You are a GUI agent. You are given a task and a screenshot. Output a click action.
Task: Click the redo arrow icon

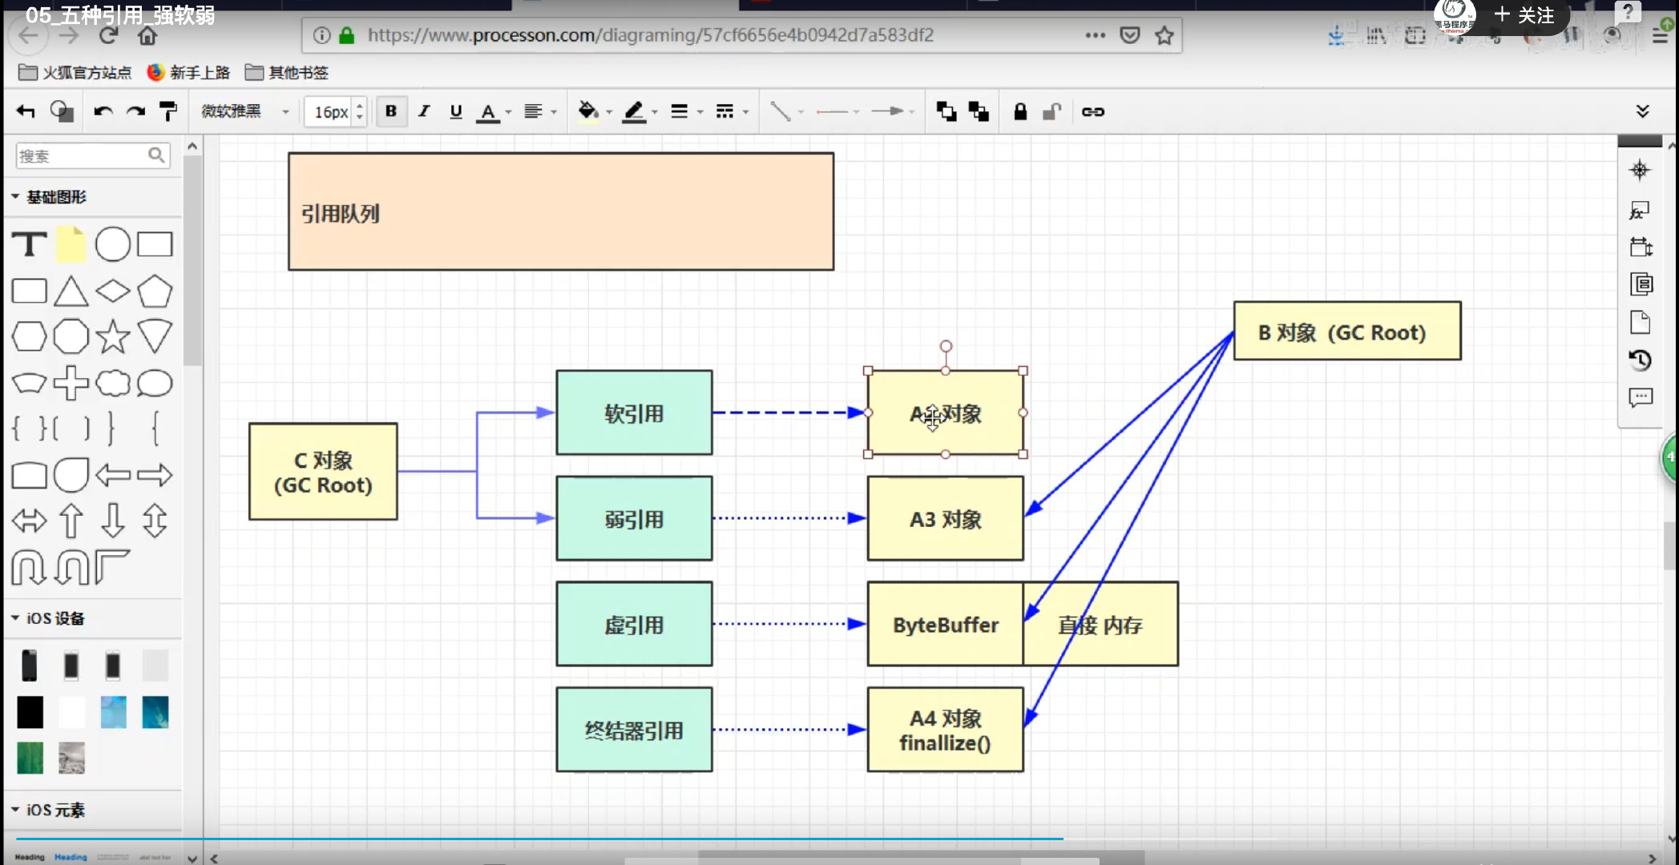[x=135, y=111]
